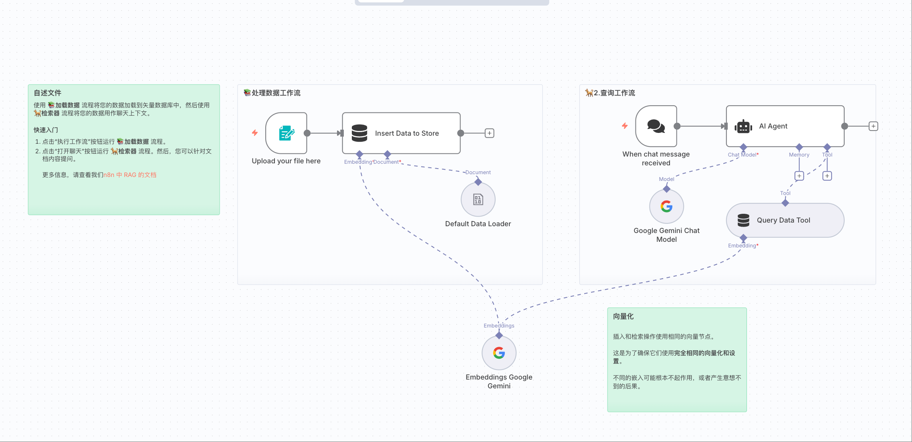This screenshot has height=442, width=912.
Task: Click the Upload your file here label
Action: (286, 161)
